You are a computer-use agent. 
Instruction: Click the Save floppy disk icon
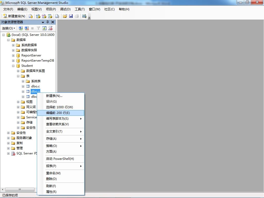(71, 16)
